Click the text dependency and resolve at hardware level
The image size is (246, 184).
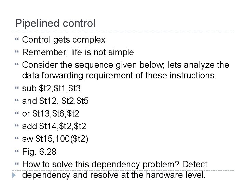tap(114, 175)
